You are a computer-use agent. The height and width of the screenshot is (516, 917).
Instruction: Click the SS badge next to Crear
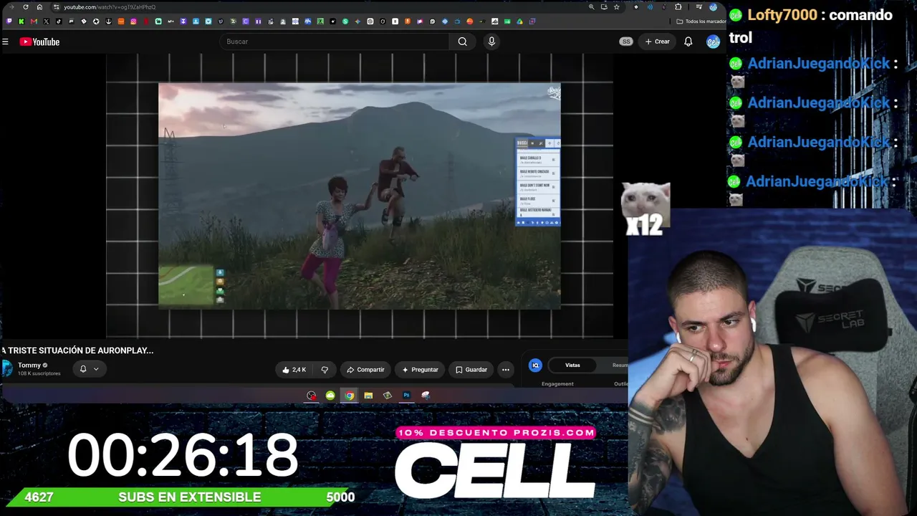click(626, 42)
